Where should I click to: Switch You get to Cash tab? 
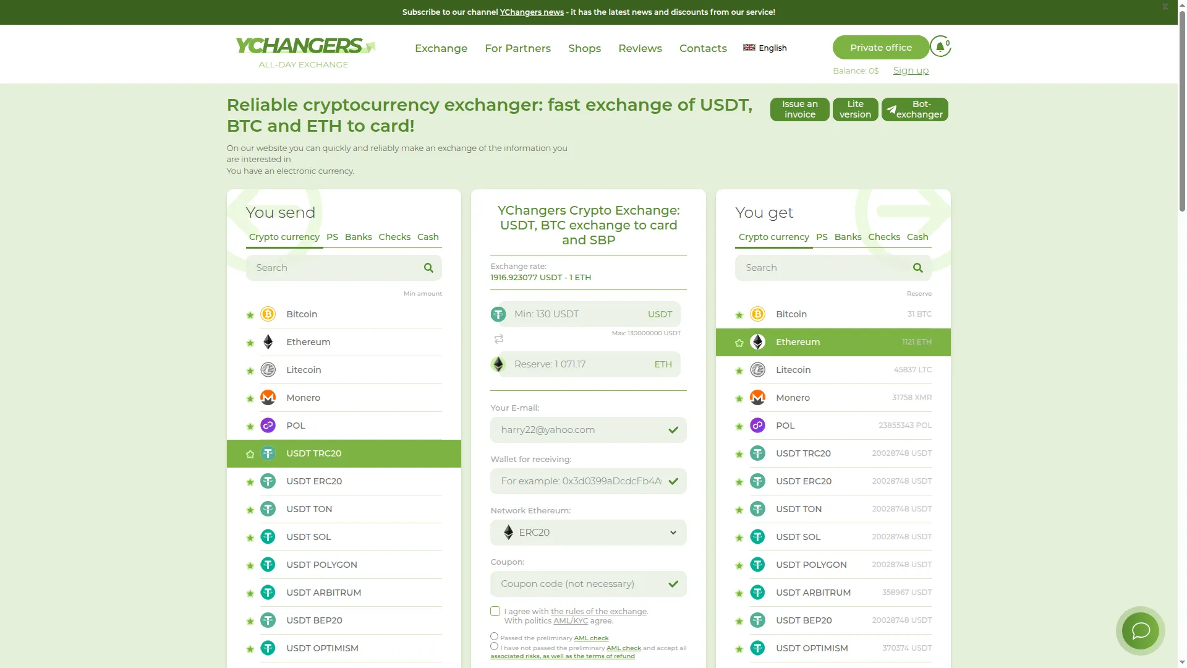[x=917, y=237]
